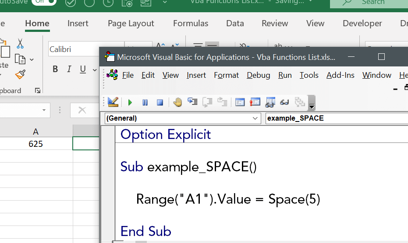Toggle Design Mode in VBA toolbar

tap(113, 102)
